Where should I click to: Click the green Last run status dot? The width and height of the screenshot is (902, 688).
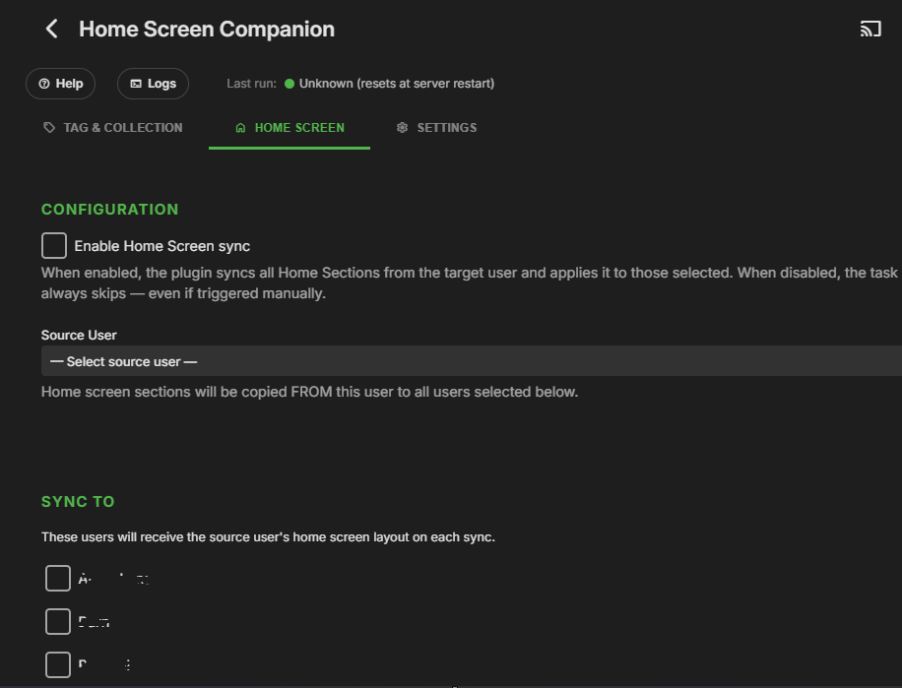coord(290,84)
